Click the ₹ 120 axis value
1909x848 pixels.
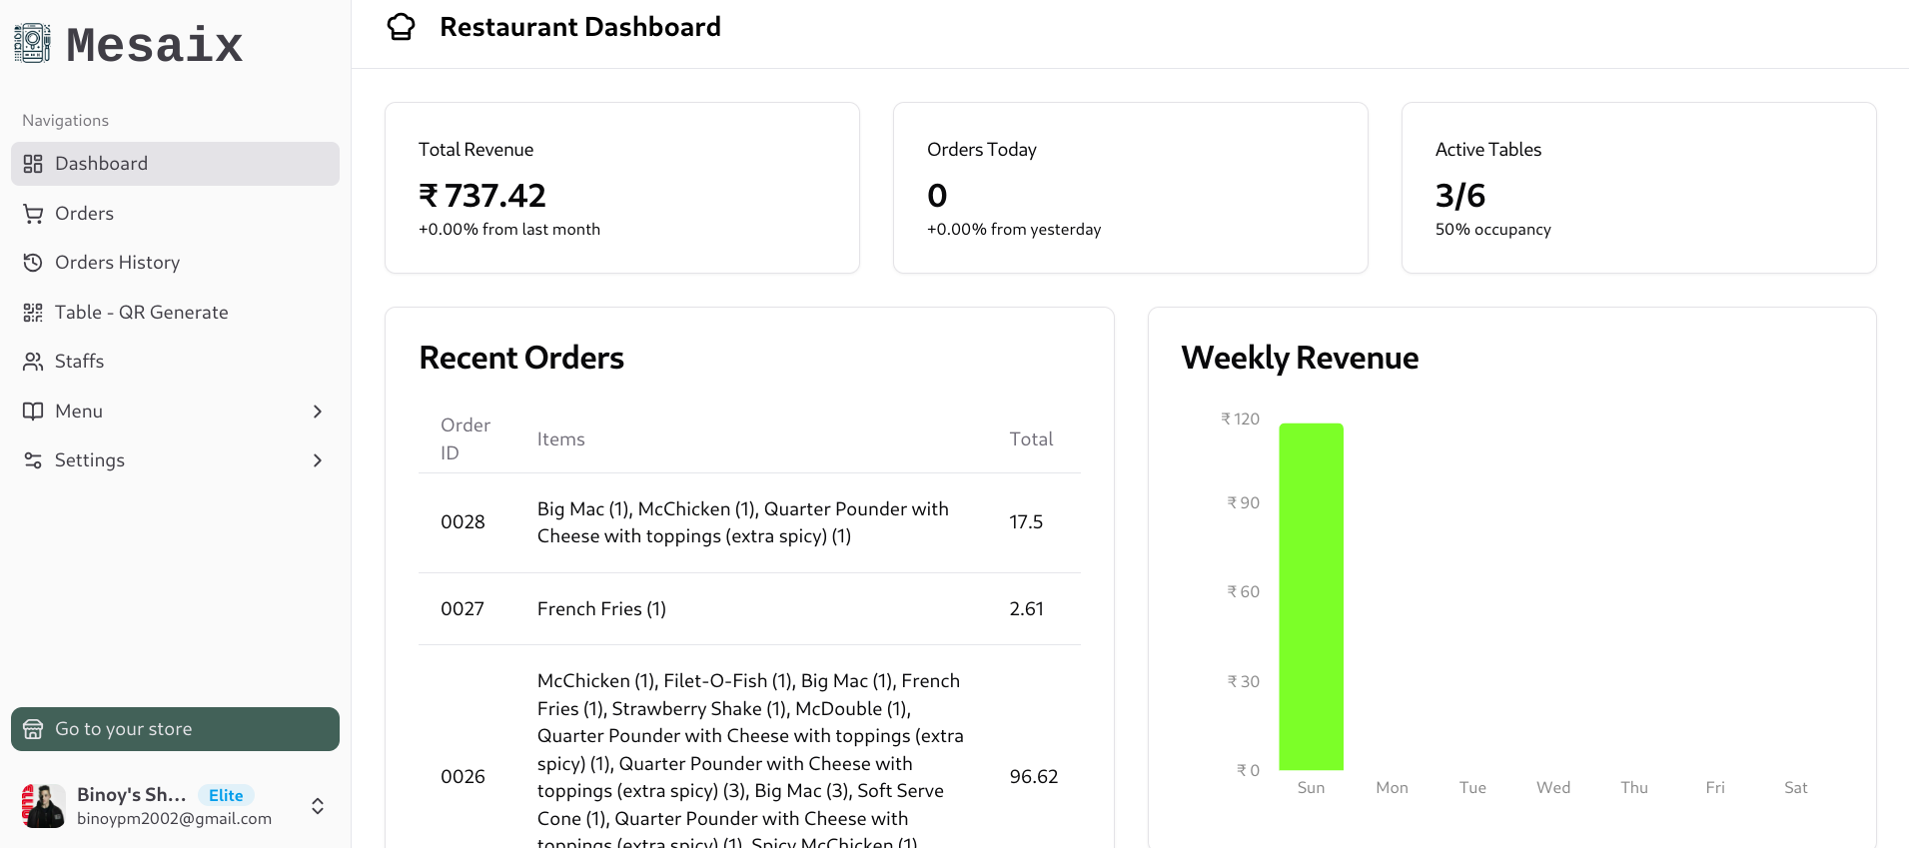(x=1240, y=420)
